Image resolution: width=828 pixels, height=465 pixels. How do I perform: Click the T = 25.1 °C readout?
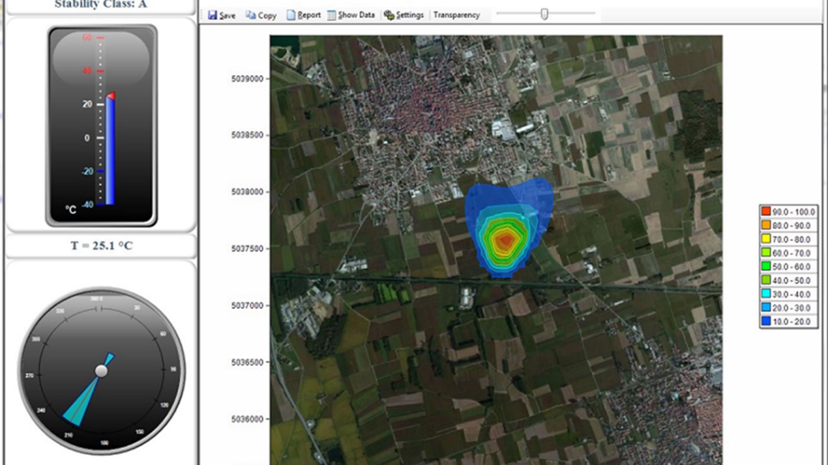[x=102, y=246]
